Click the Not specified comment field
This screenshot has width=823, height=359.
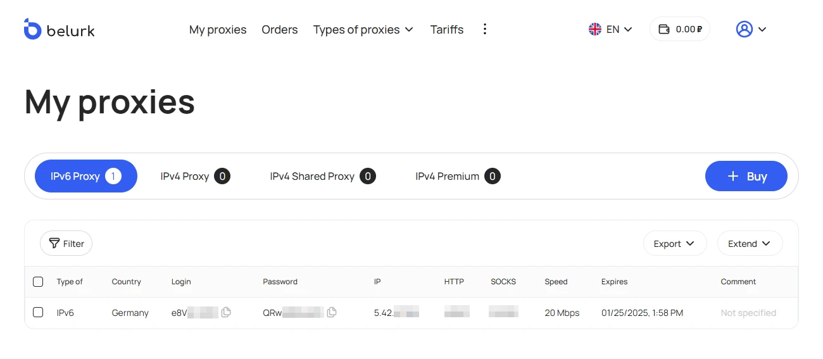(748, 313)
